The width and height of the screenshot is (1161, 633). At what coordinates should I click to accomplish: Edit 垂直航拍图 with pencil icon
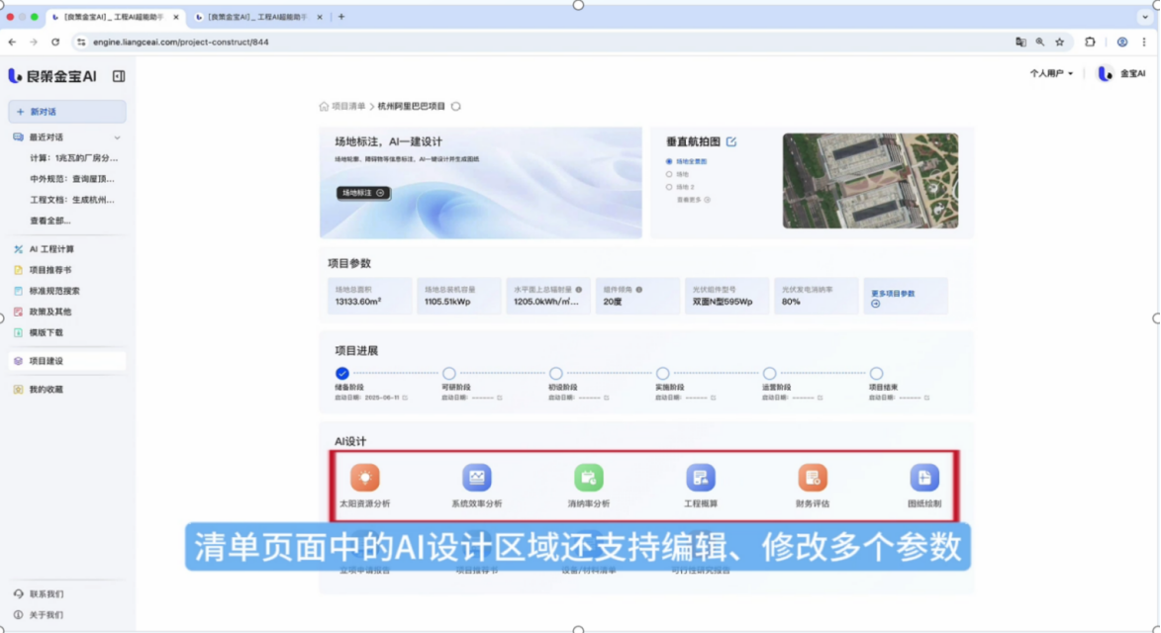731,141
